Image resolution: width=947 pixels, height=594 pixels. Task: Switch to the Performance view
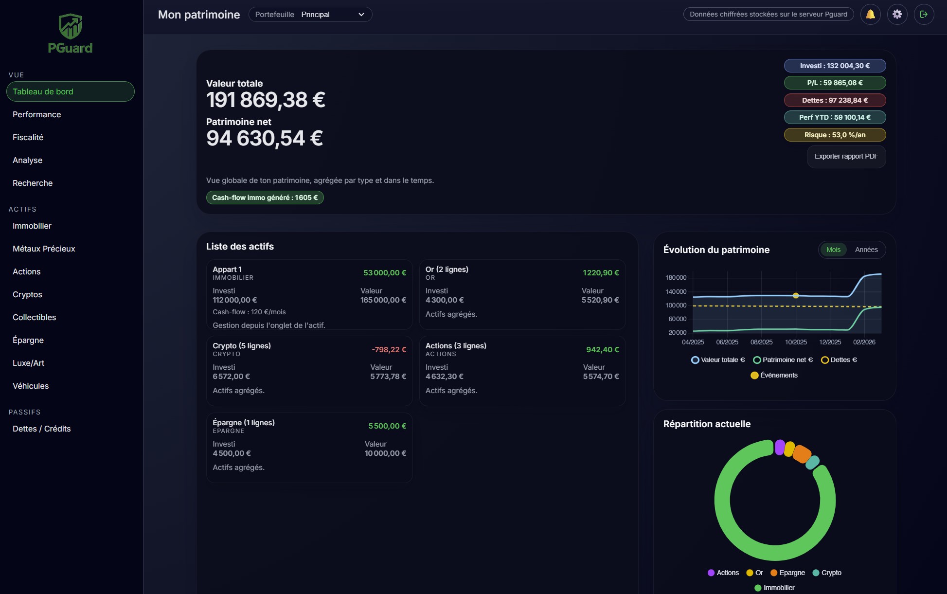pyautogui.click(x=36, y=114)
